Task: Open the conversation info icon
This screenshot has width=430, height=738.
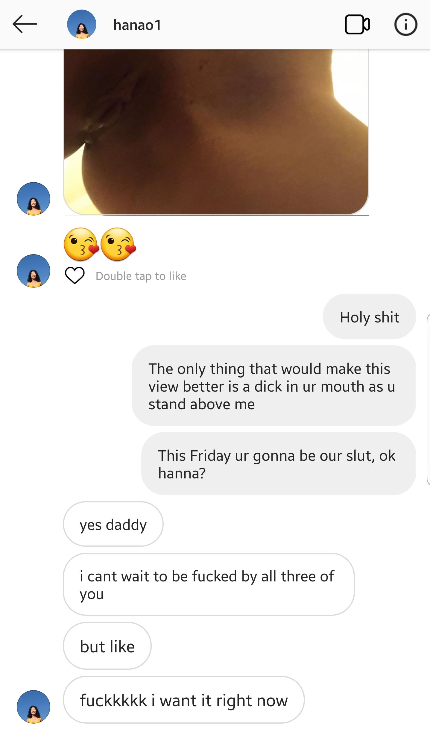Action: [x=405, y=25]
